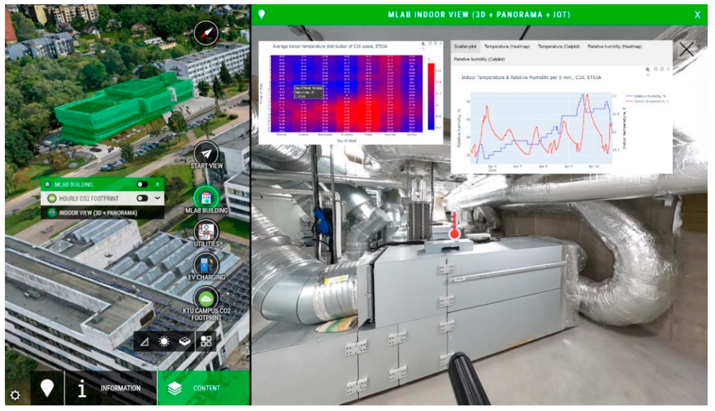Expand the Hourly CO2 Footprint chevron

[x=157, y=198]
